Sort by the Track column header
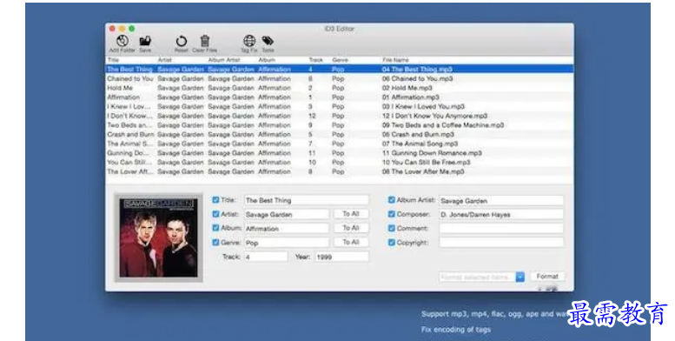 tap(315, 60)
